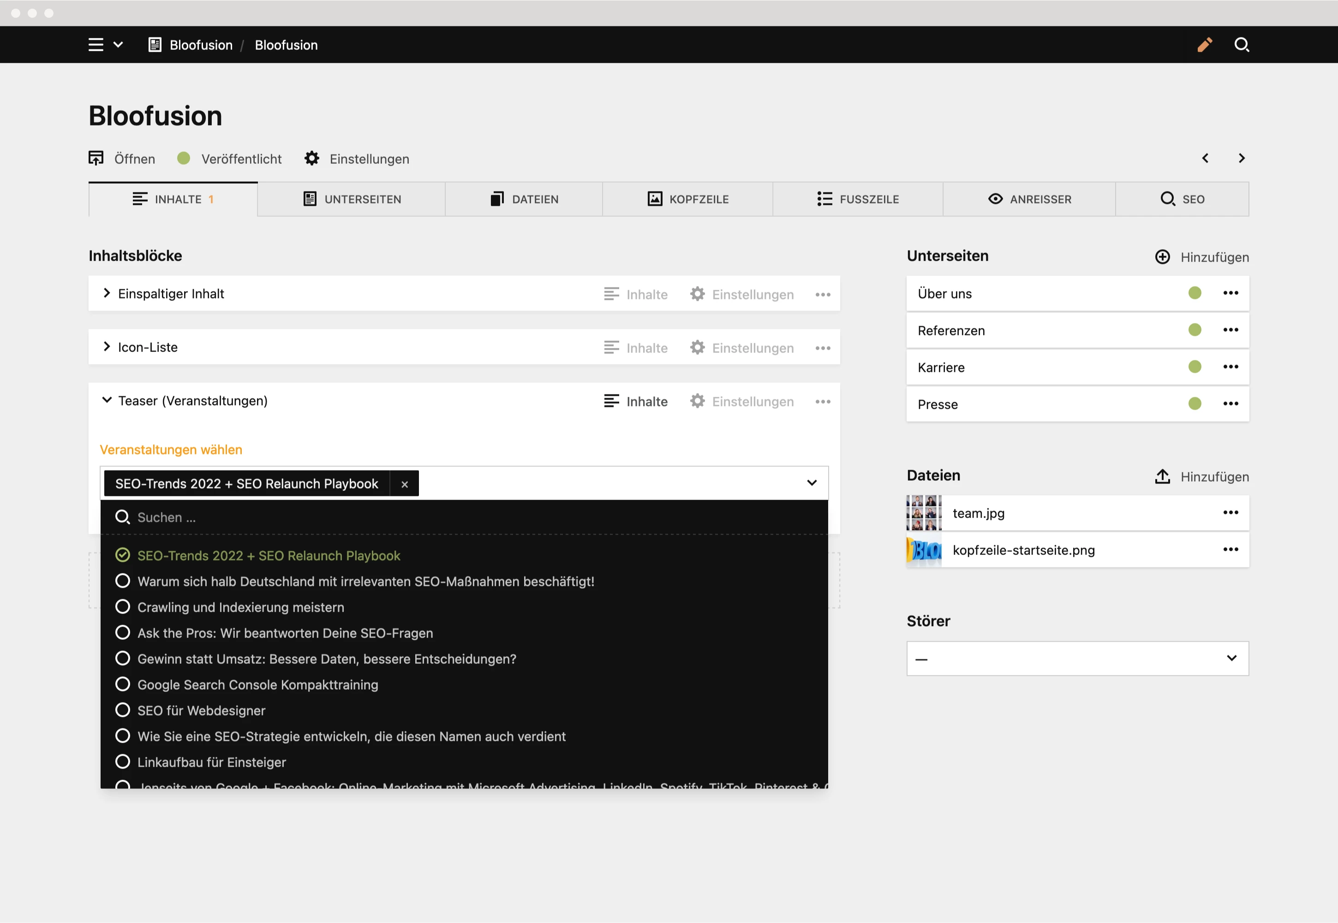Switch to the SEO tab
Image resolution: width=1338 pixels, height=923 pixels.
(1182, 200)
